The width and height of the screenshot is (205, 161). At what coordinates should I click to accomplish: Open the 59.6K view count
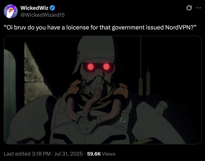pyautogui.click(x=94, y=154)
